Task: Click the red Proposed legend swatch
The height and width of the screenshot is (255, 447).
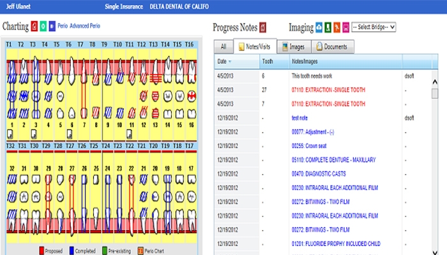Action: [42, 251]
